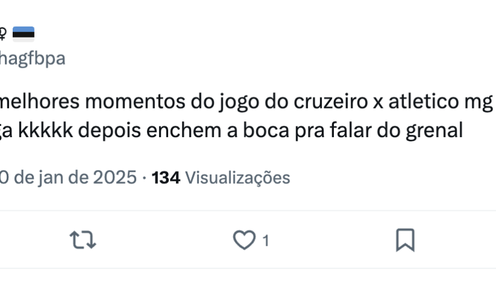Open the tweet's jan de 2025 timestamp
Screen dimensions: 496x290
pyautogui.click(x=68, y=178)
